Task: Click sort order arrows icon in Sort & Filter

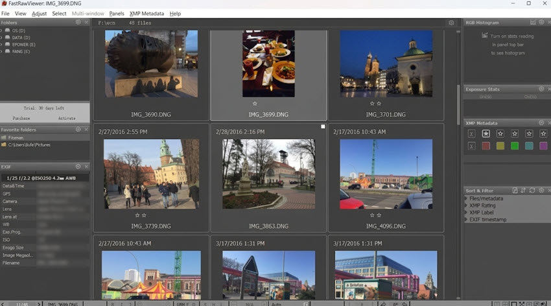Action: point(523,191)
